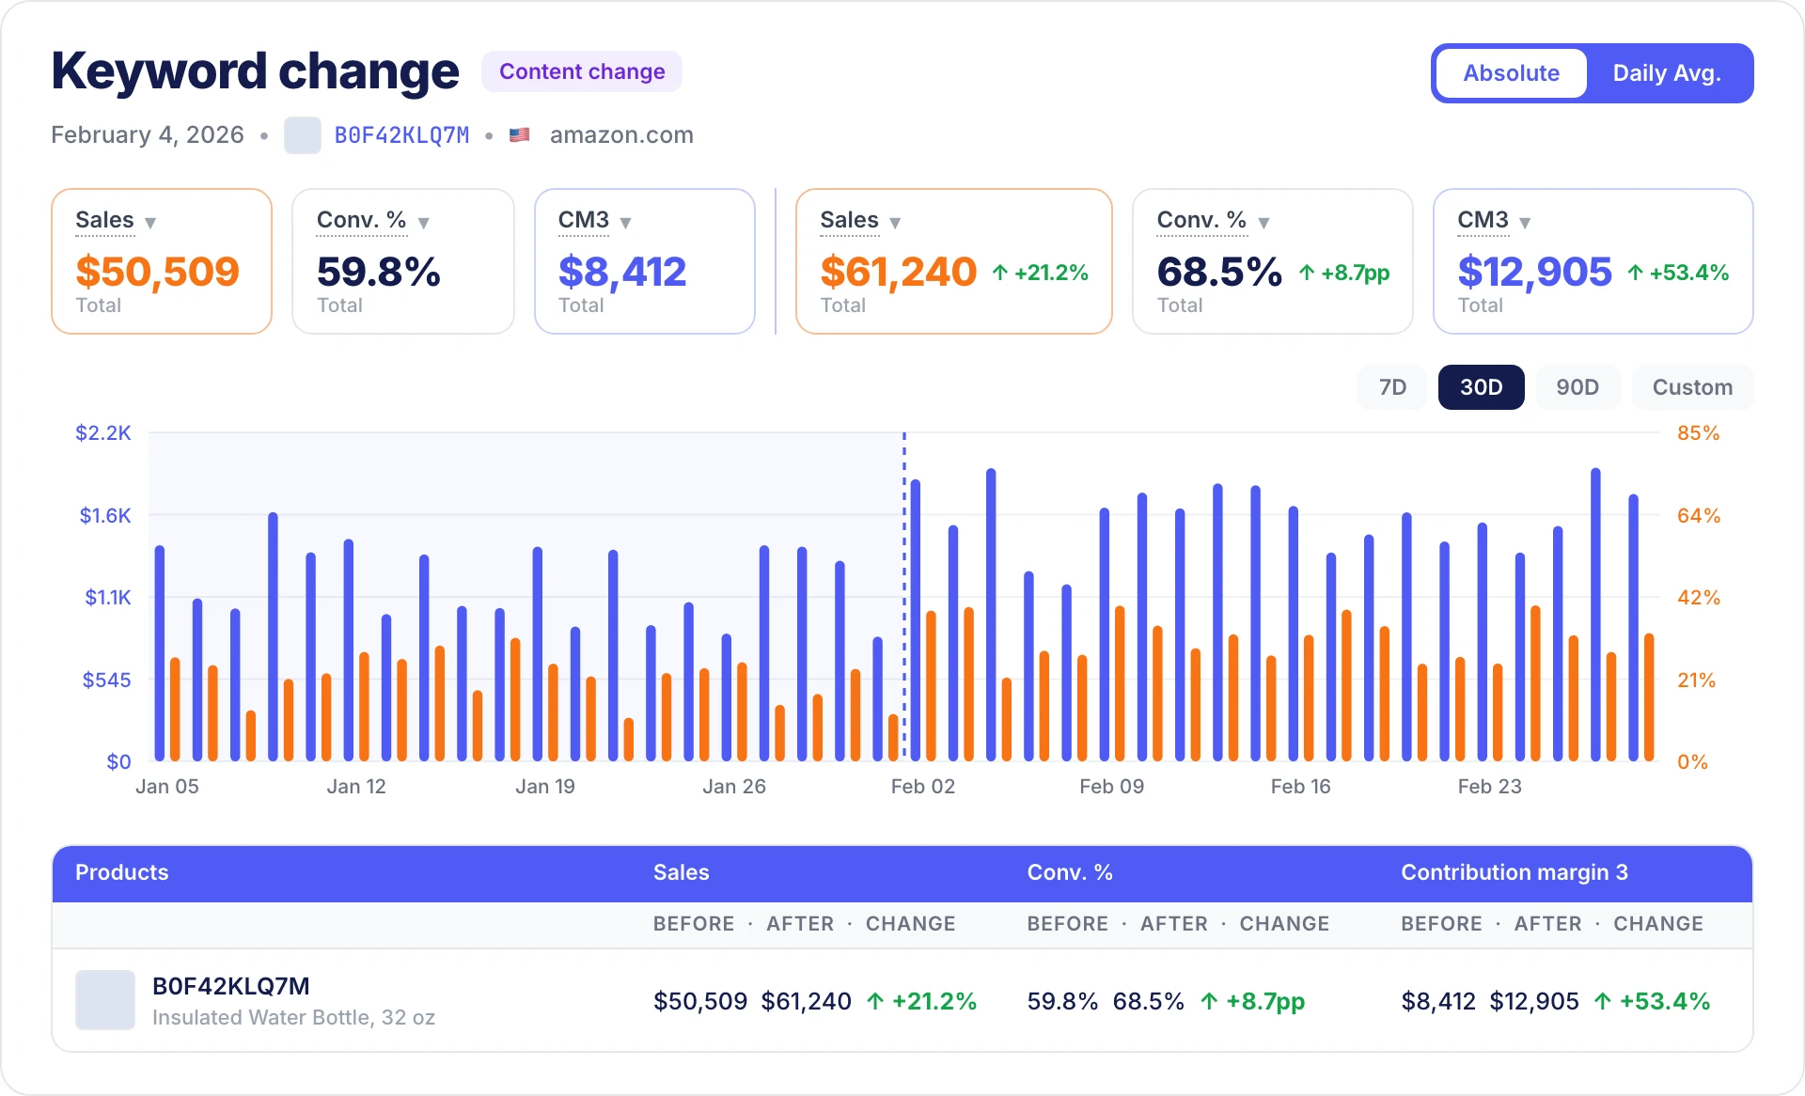1805x1096 pixels.
Task: Select the 30D time range
Action: pos(1482,387)
